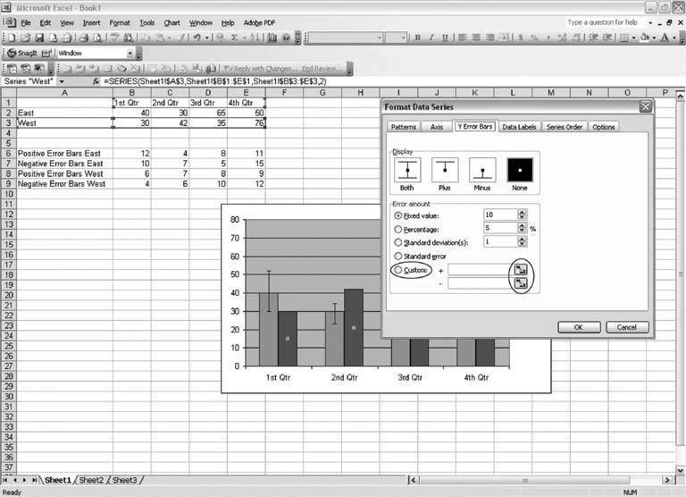The image size is (686, 497).
Task: Pick the Minus error bar display icon
Action: 482,170
